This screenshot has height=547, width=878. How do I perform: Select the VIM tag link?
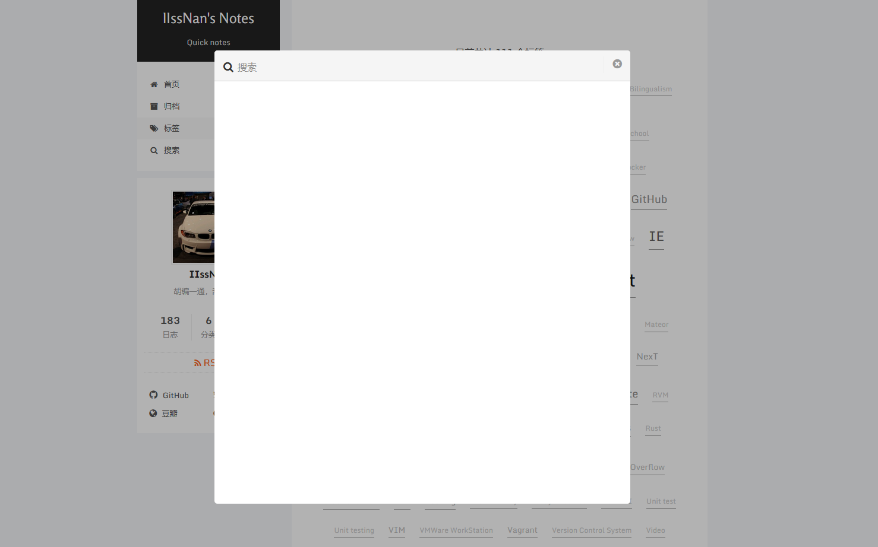click(x=397, y=530)
